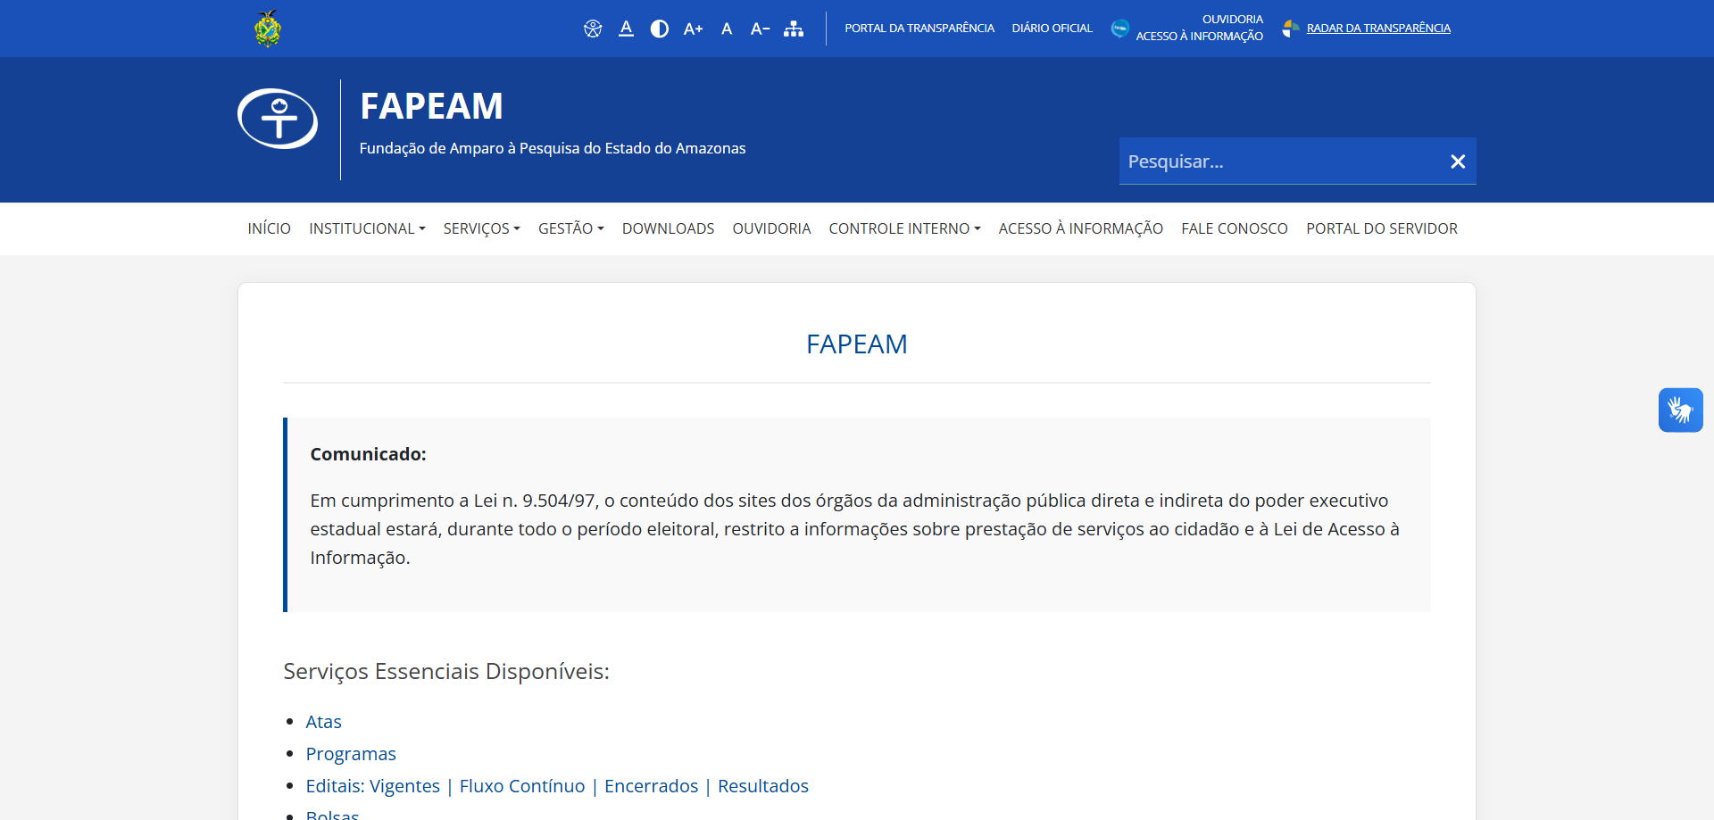This screenshot has width=1714, height=820.
Task: Open Editais: Vigentes link
Action: [373, 786]
